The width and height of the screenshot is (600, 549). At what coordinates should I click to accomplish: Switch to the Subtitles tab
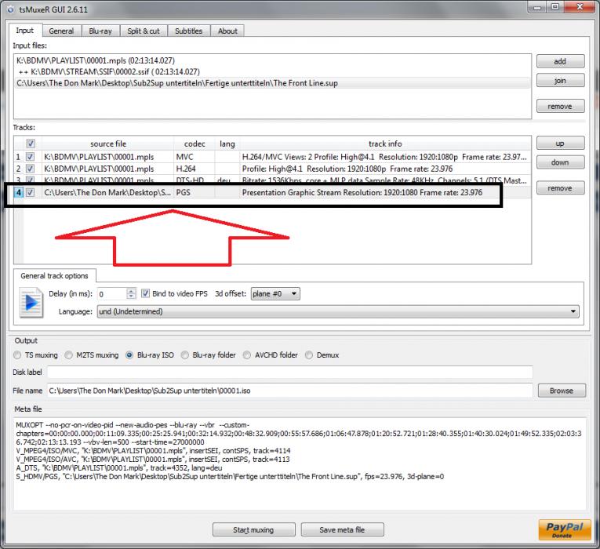point(189,31)
